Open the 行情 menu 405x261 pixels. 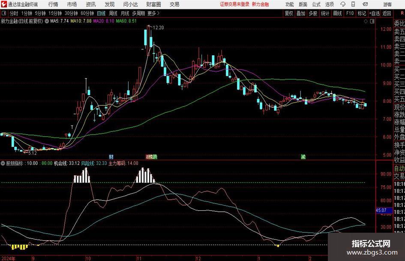(53, 4)
